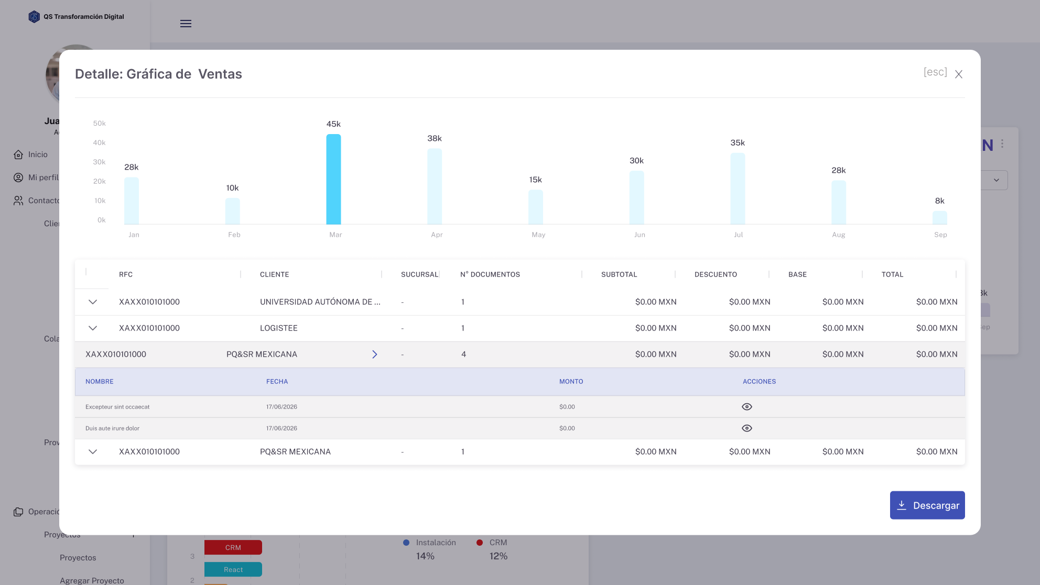View the Excepteur sint occaecat document
Image resolution: width=1040 pixels, height=585 pixels.
click(747, 407)
